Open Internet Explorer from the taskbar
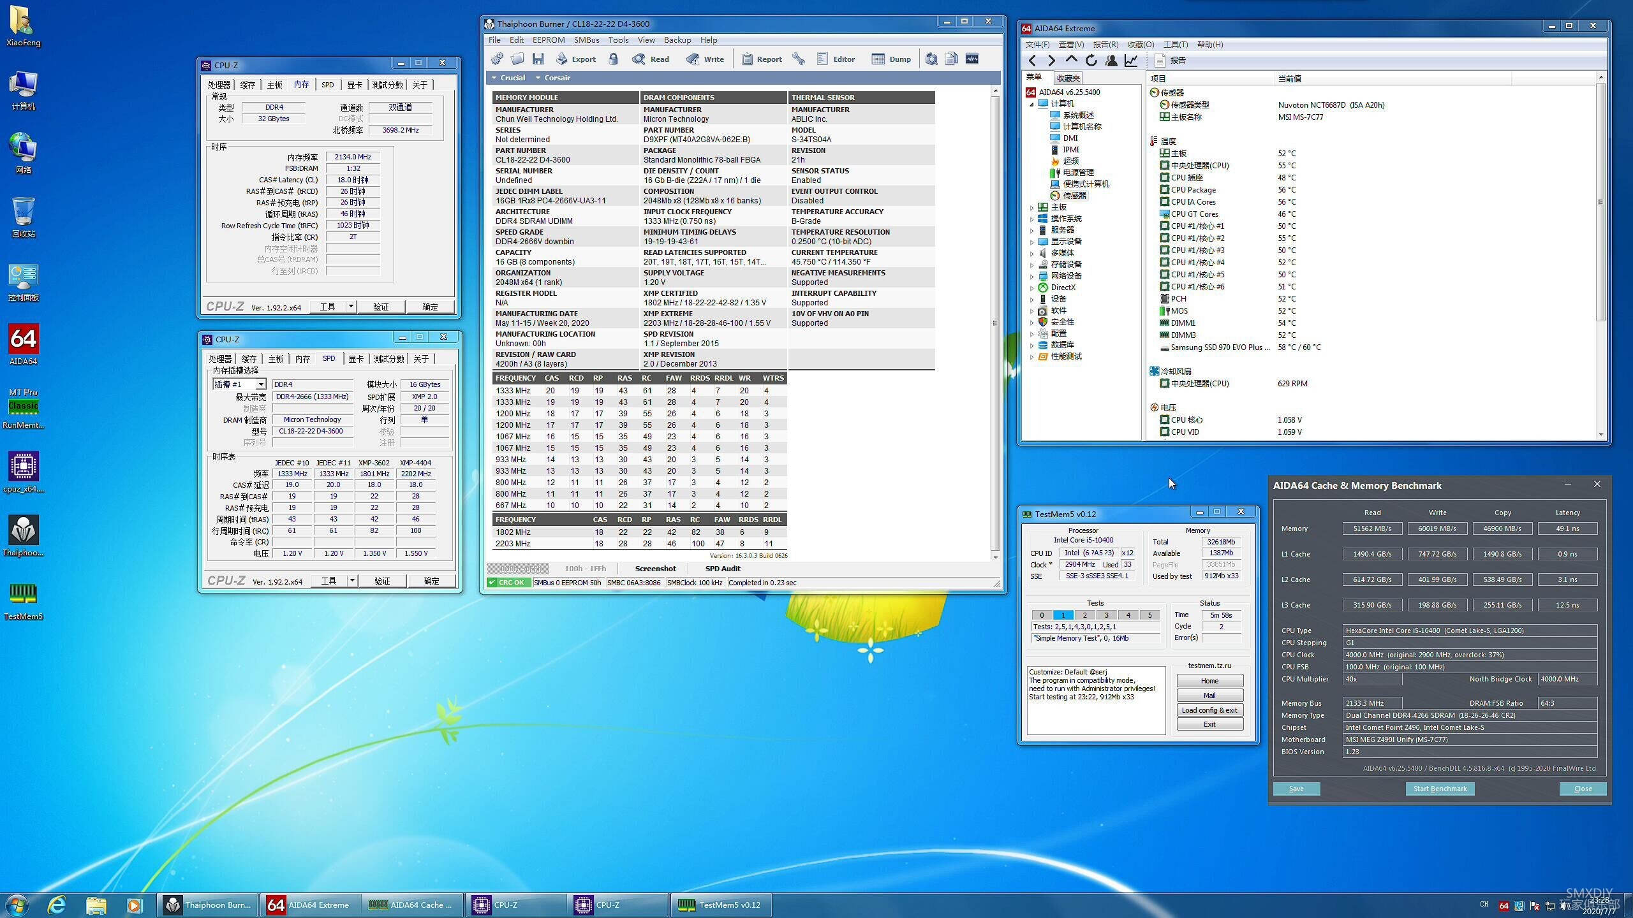Screen dimensions: 1633x918 tap(57, 905)
